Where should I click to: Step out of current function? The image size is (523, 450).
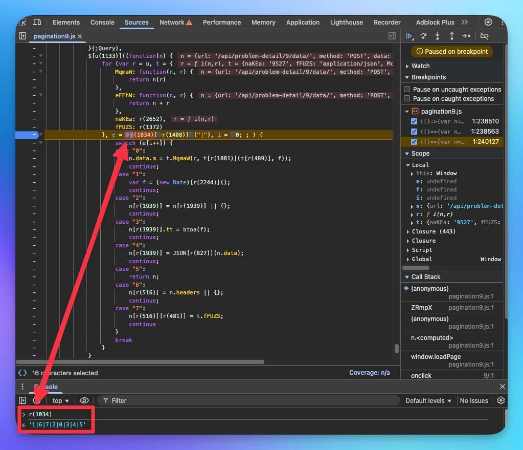451,36
